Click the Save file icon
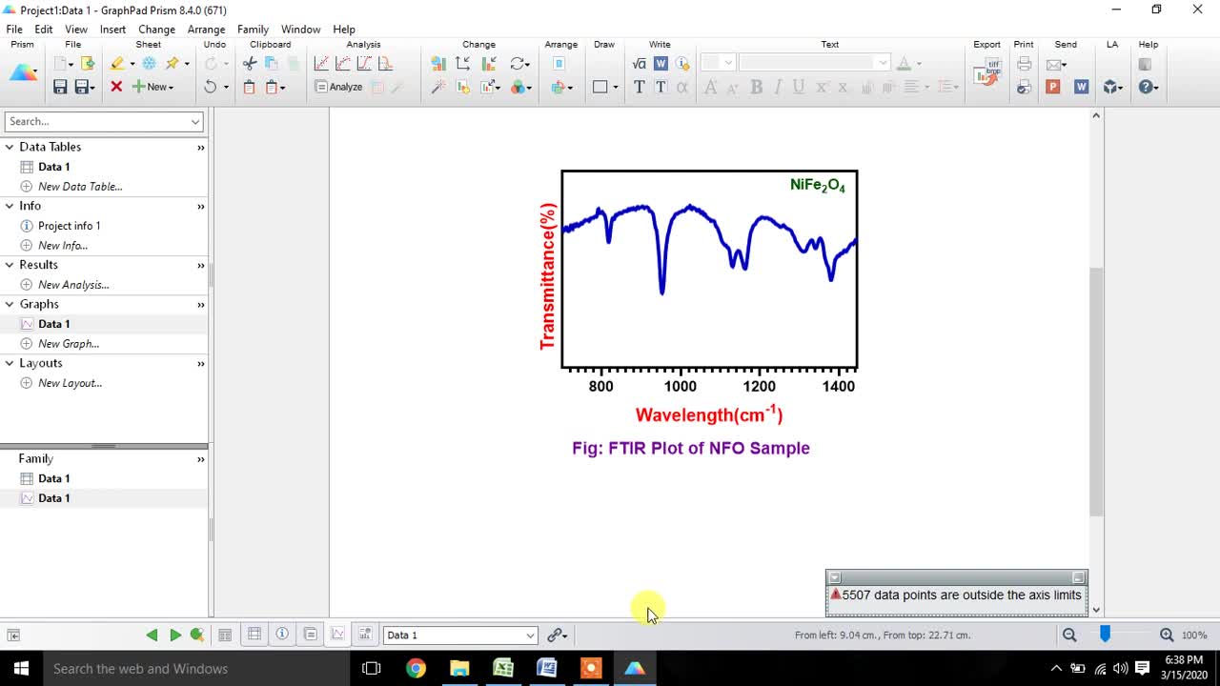Screen dimensions: 1220x686 [x=60, y=87]
